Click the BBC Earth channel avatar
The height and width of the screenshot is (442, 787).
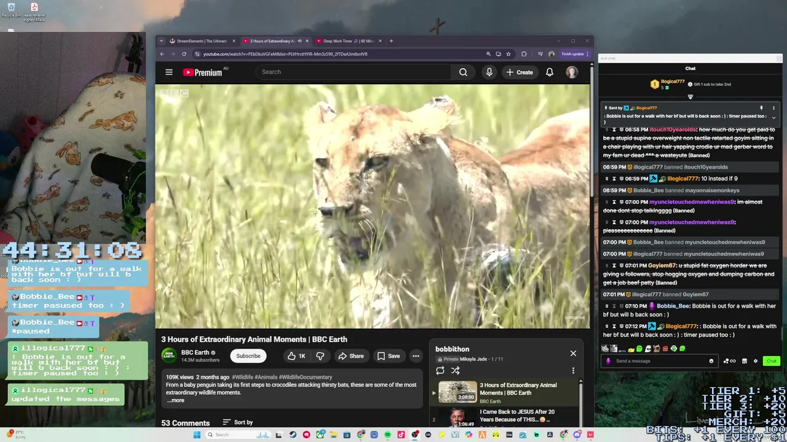pos(169,355)
